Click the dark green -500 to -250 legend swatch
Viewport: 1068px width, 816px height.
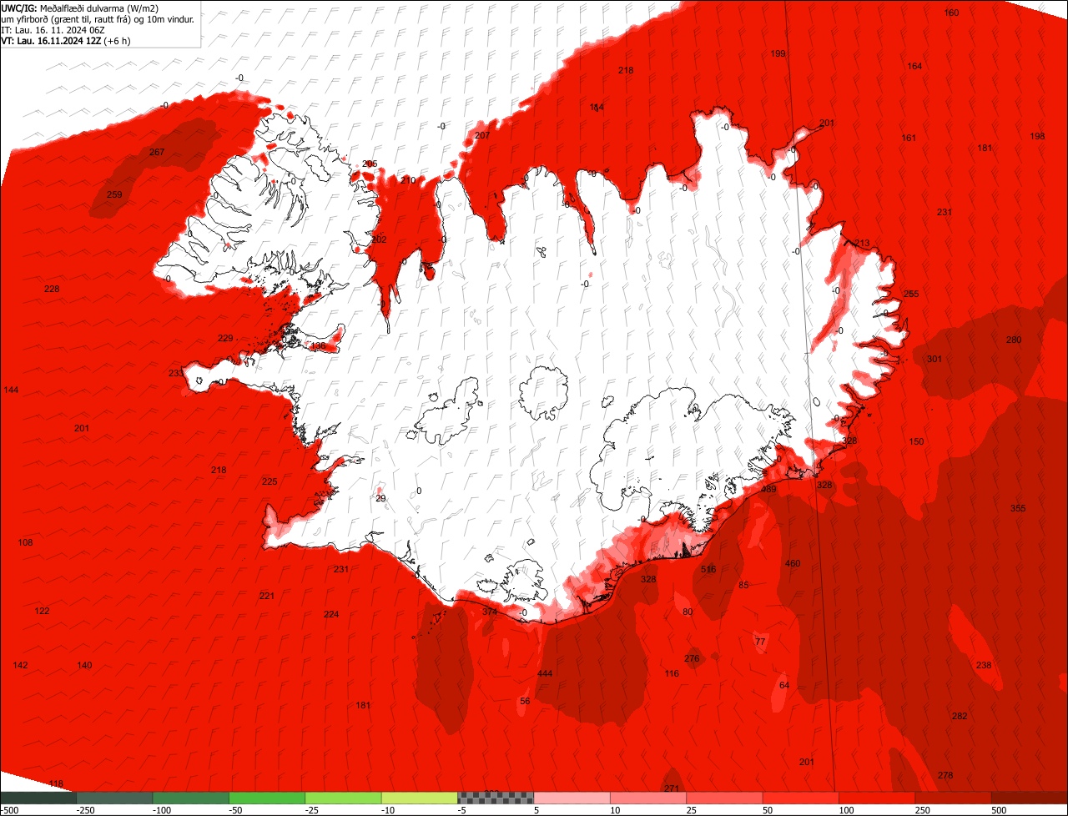(x=38, y=798)
